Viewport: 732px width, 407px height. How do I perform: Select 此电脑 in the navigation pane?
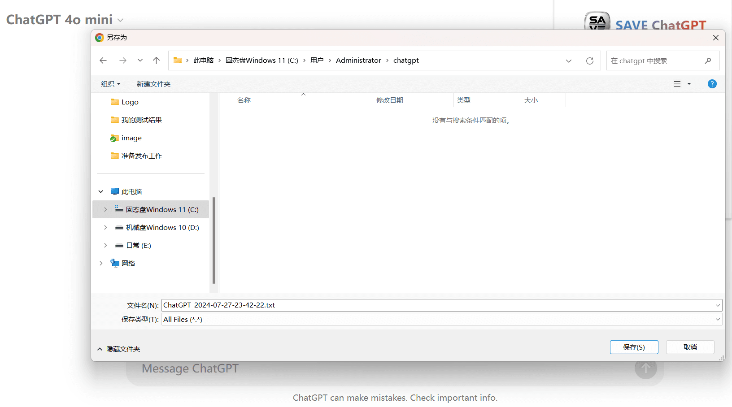[x=126, y=191]
